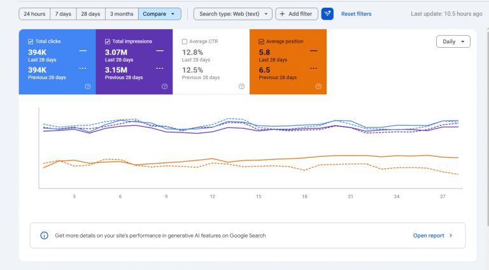Viewport: 489px width, 270px height.
Task: Open the Daily granularity dropdown
Action: point(453,41)
